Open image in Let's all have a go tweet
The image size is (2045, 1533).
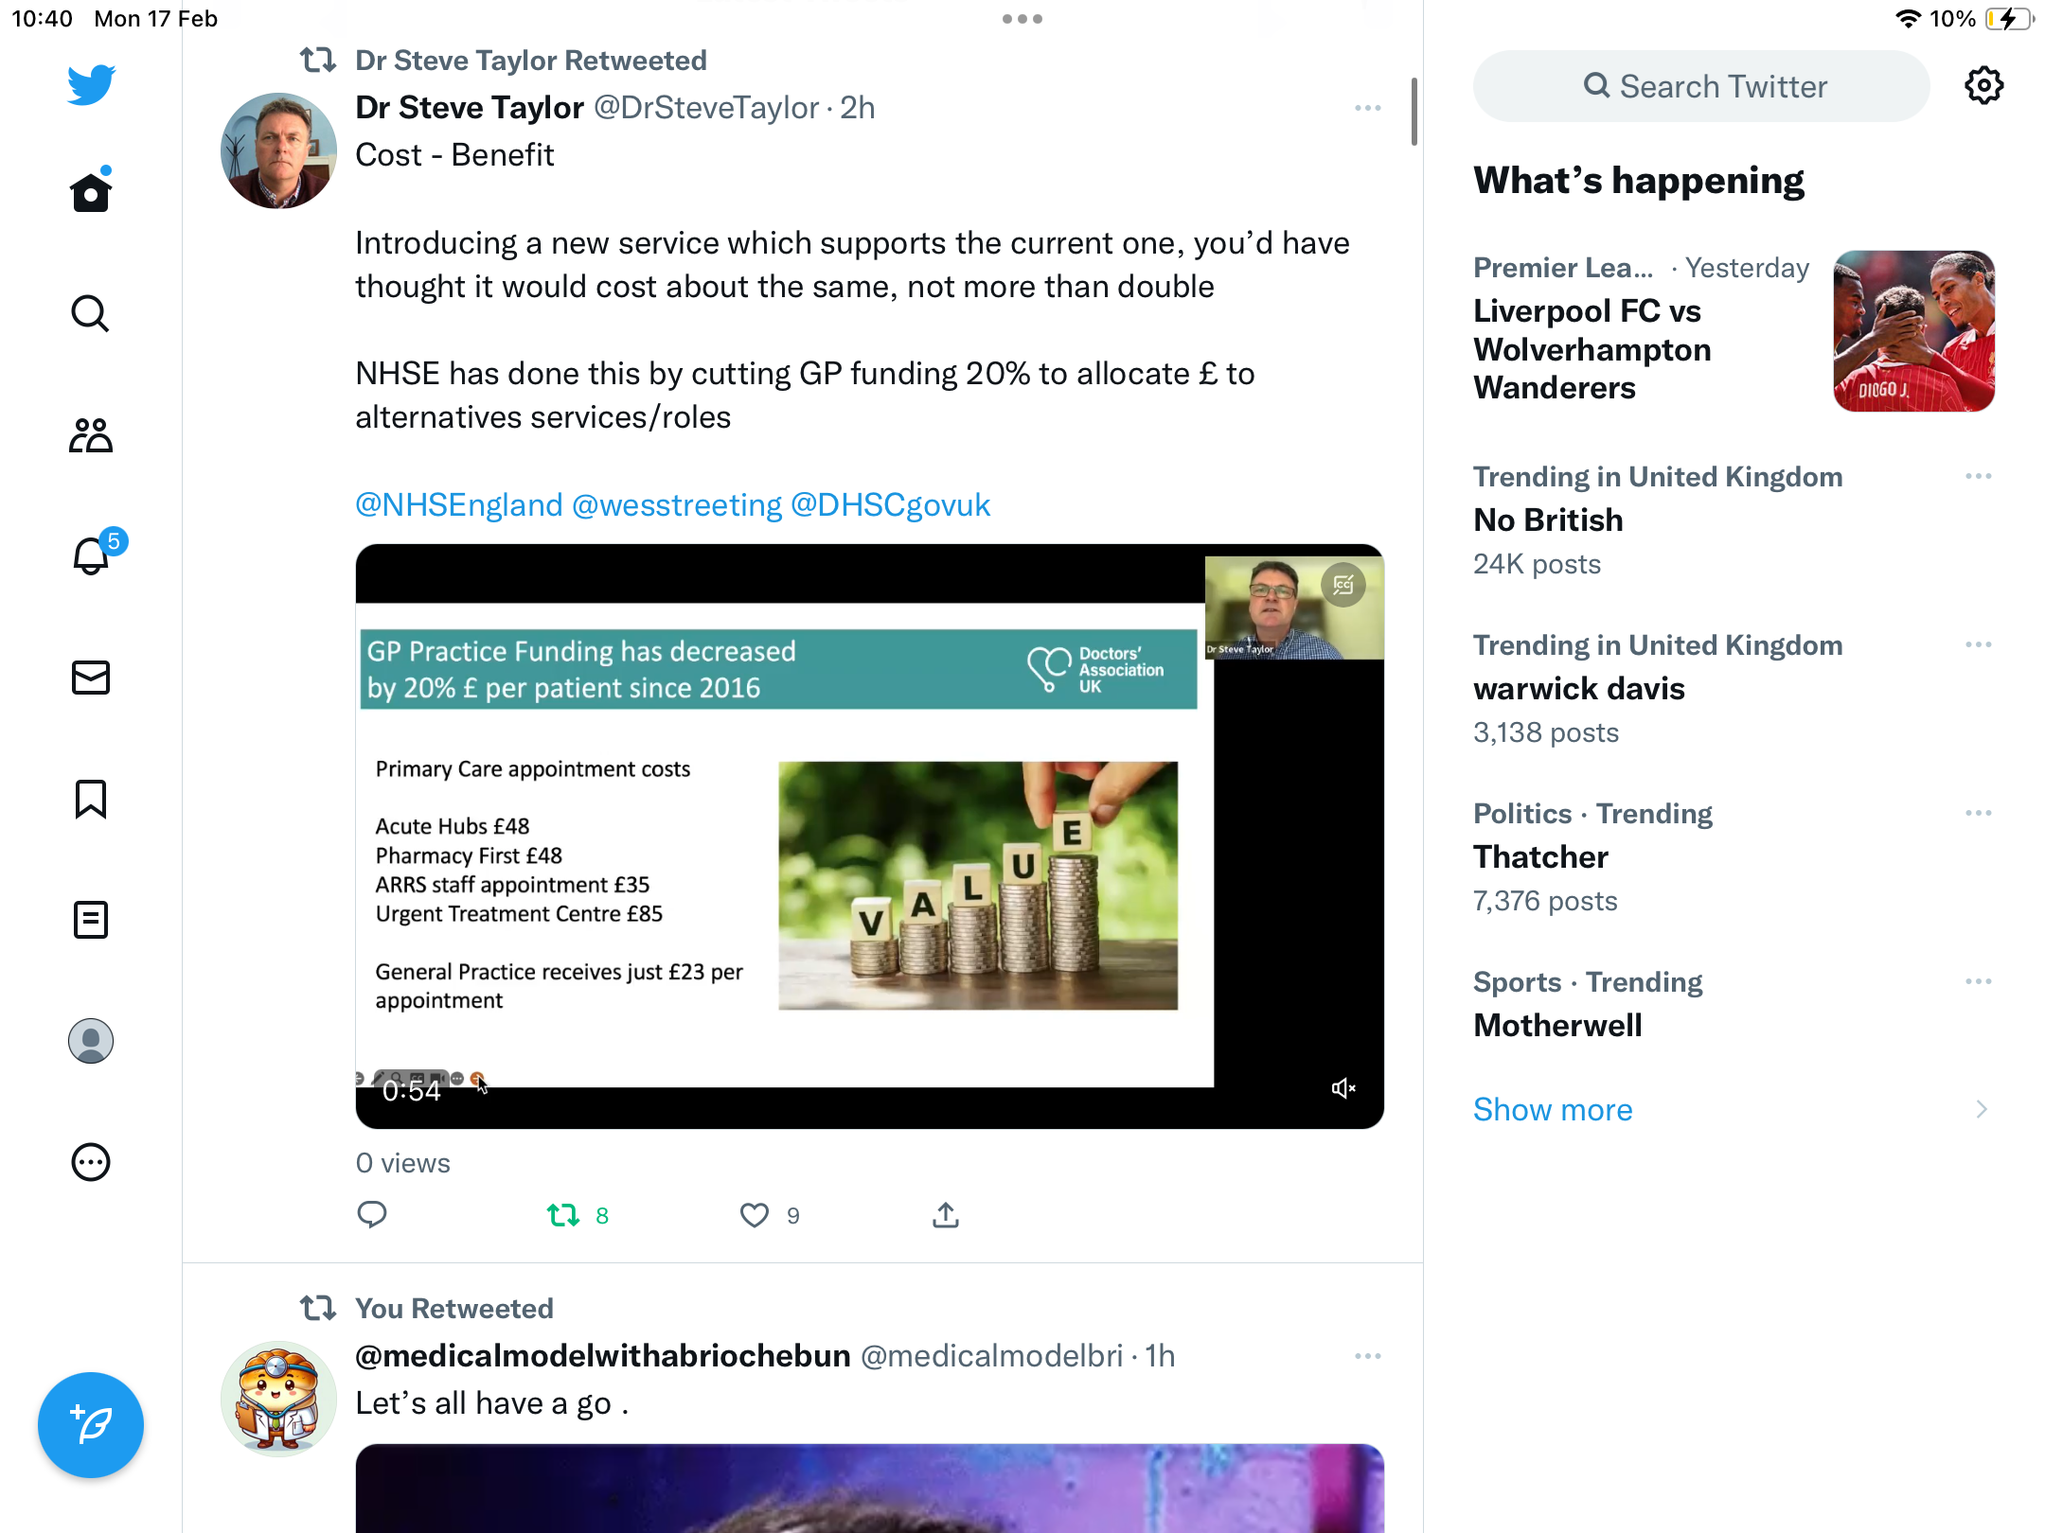point(869,1489)
